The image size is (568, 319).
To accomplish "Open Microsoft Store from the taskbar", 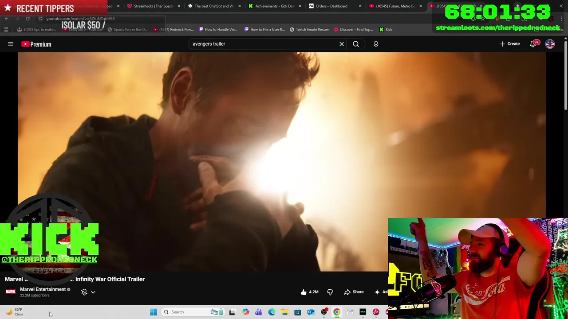I will point(298,312).
